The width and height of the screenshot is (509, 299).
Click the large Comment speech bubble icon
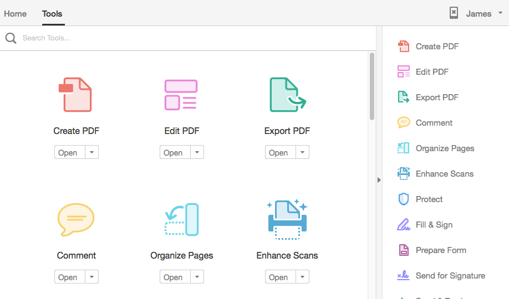76,220
